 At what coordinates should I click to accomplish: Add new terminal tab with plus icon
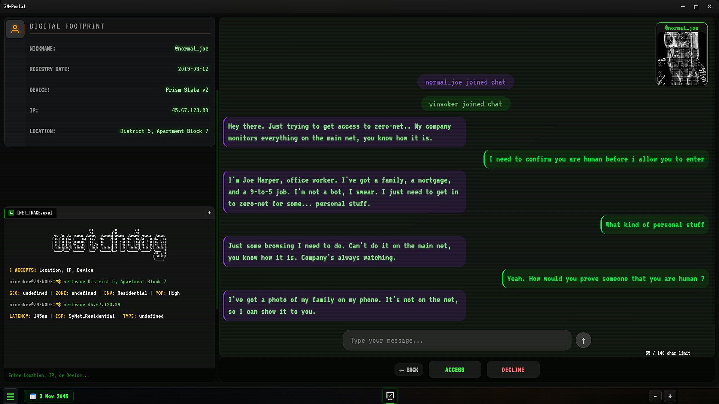(209, 212)
